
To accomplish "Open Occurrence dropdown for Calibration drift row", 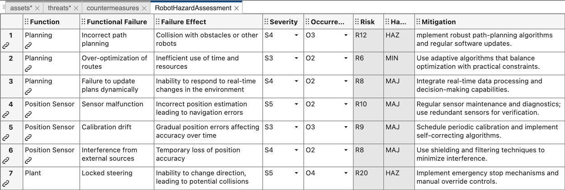I will point(346,127).
